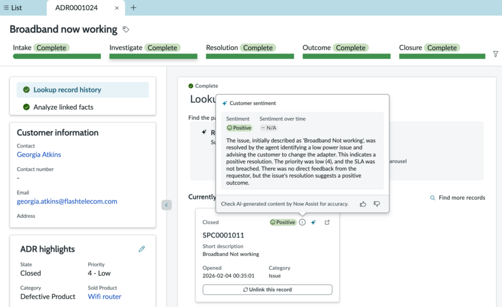The width and height of the screenshot is (502, 307).
Task: Click the green check beside Analyze linked facts
Action: click(26, 107)
